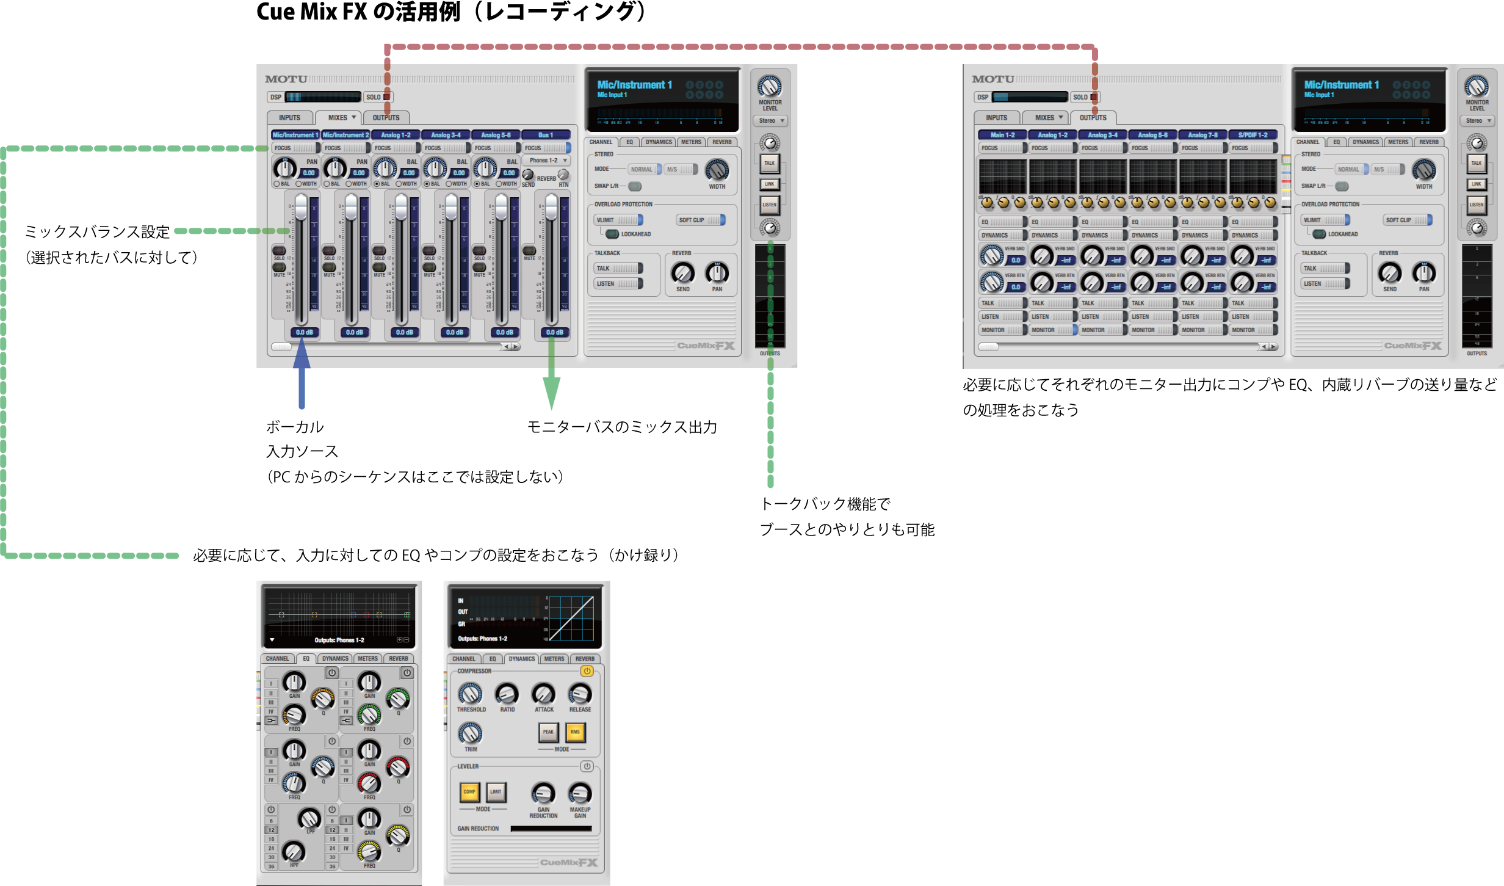Screen dimensions: 1504x886
Task: Open the MIXES dropdown arrow in right mixer window
Action: (1060, 117)
